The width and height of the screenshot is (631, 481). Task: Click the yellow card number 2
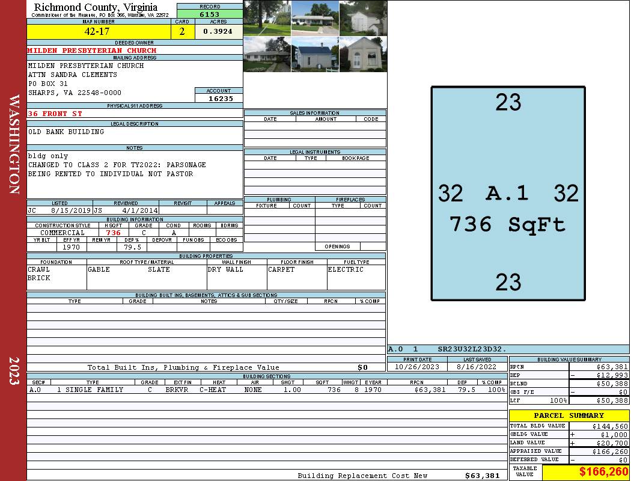pos(182,32)
